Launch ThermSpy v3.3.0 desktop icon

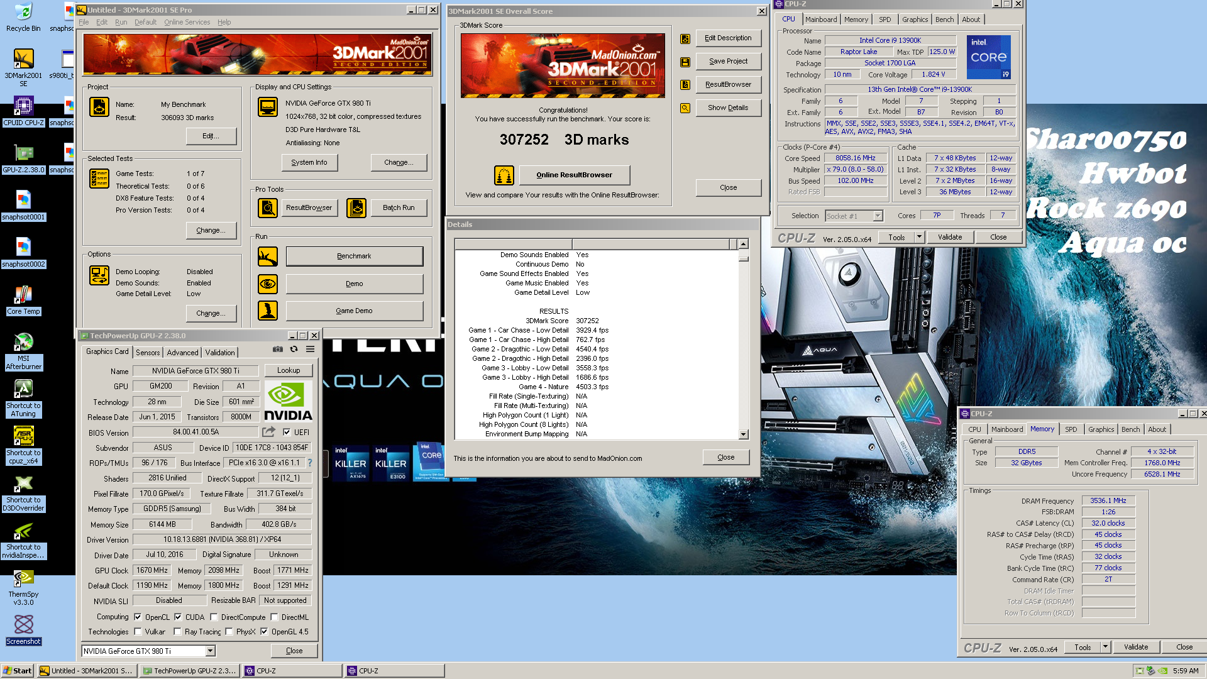click(x=23, y=587)
